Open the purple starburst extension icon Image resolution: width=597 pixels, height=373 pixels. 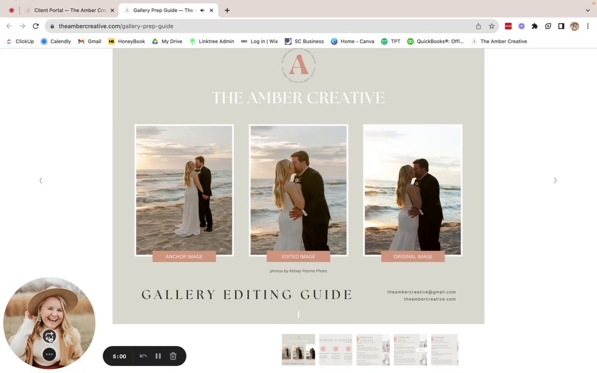521,26
